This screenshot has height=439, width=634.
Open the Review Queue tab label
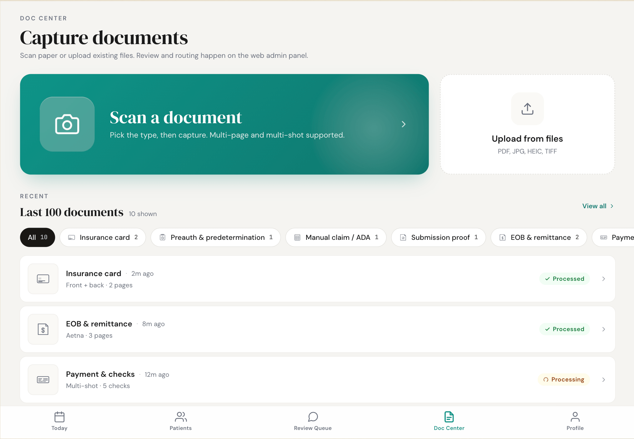click(313, 428)
